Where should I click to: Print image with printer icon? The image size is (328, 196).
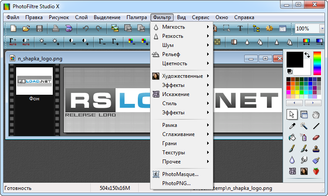coord(55,28)
